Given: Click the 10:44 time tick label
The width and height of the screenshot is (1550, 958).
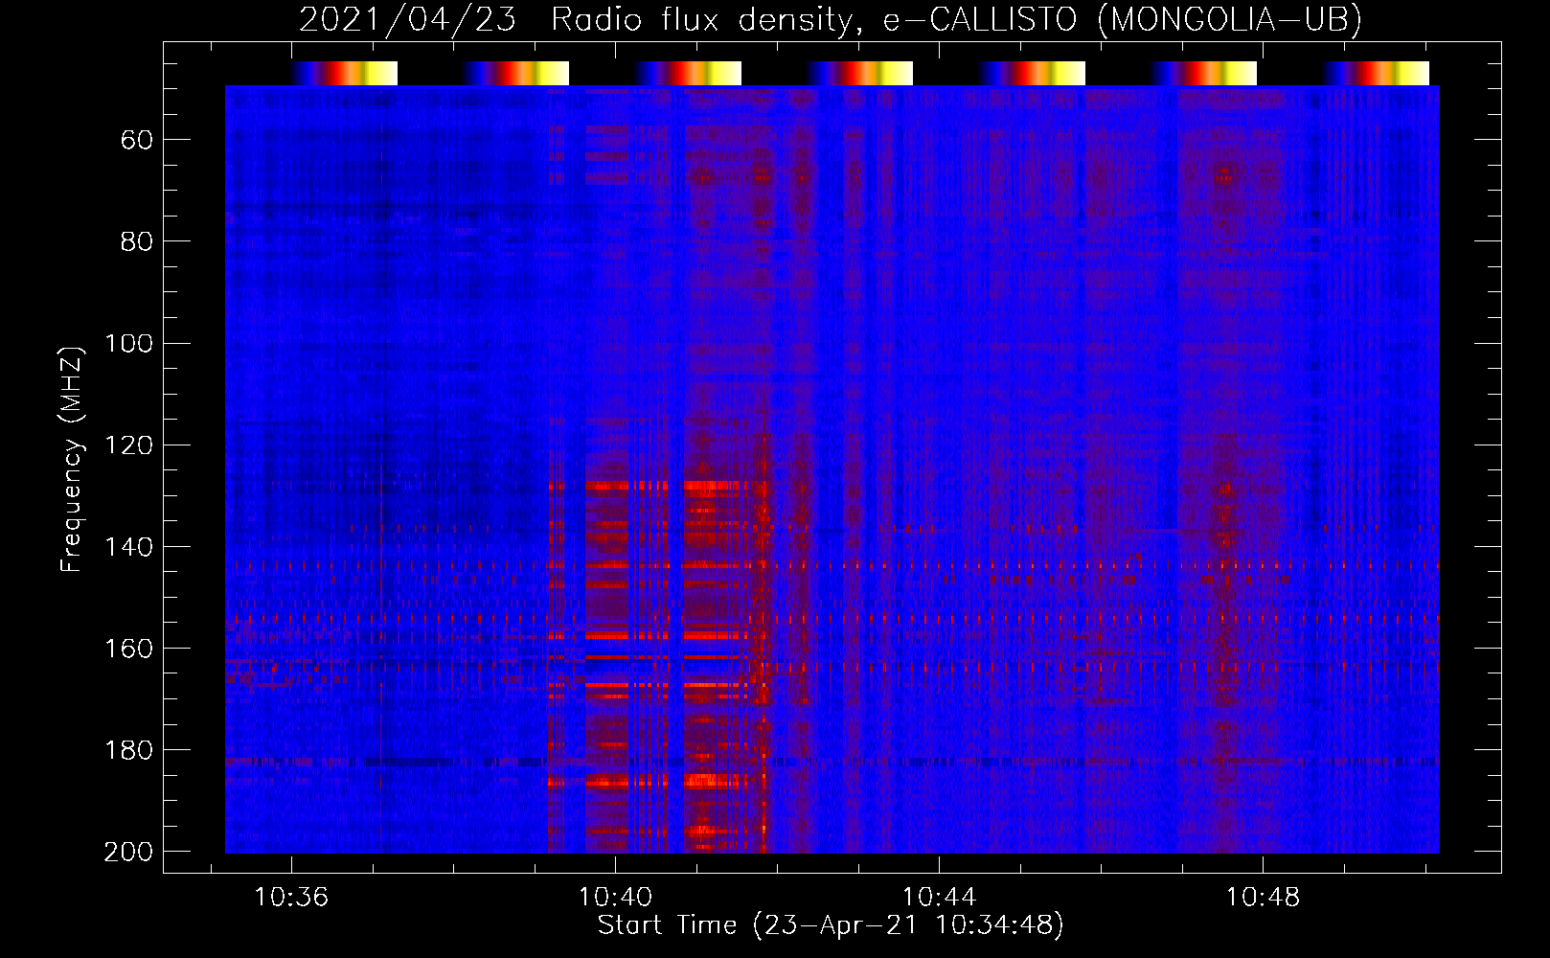Looking at the screenshot, I should 939,898.
